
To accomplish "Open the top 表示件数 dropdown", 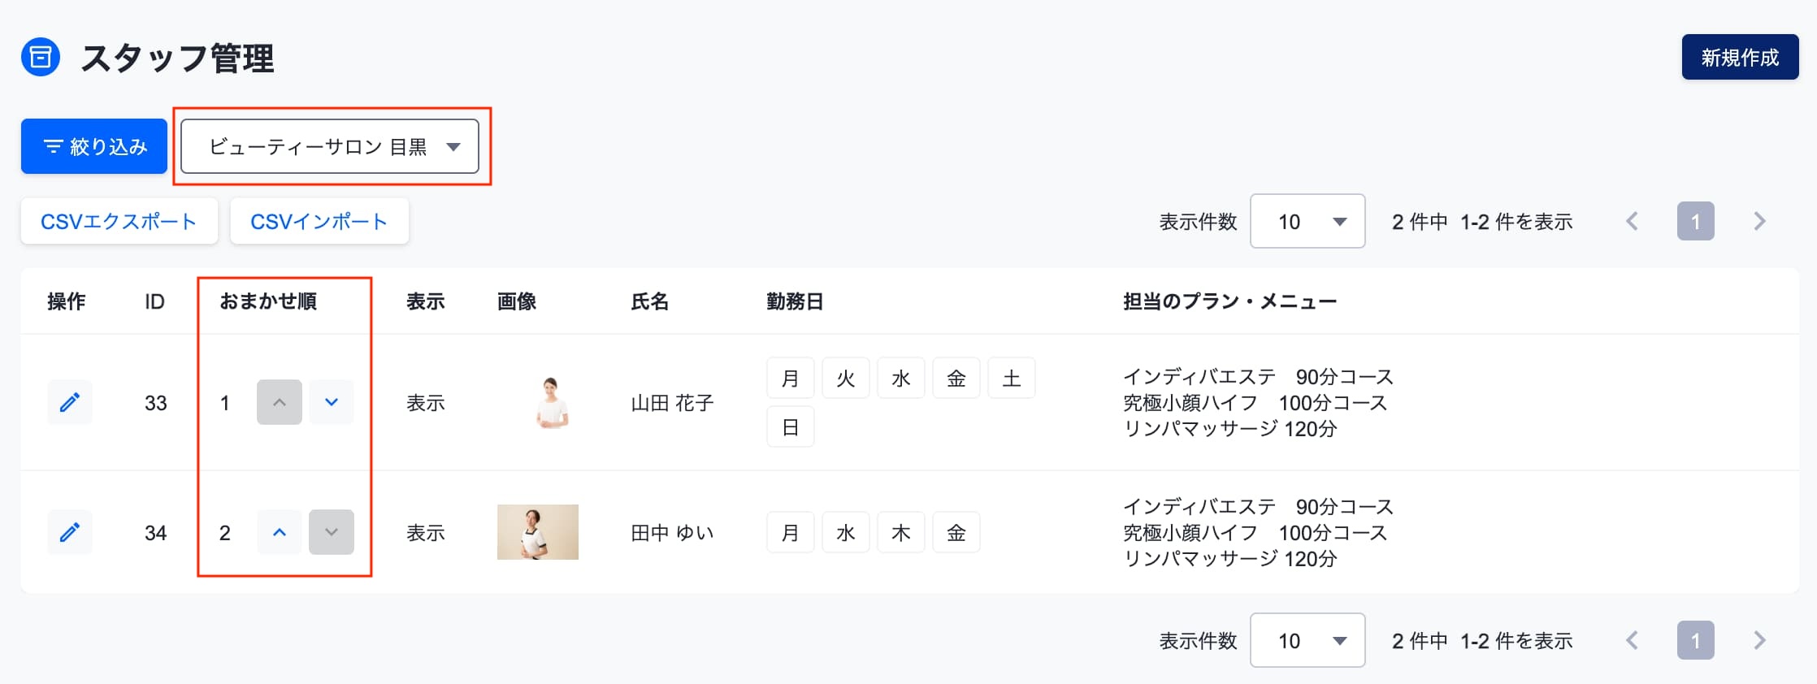I will point(1307,221).
